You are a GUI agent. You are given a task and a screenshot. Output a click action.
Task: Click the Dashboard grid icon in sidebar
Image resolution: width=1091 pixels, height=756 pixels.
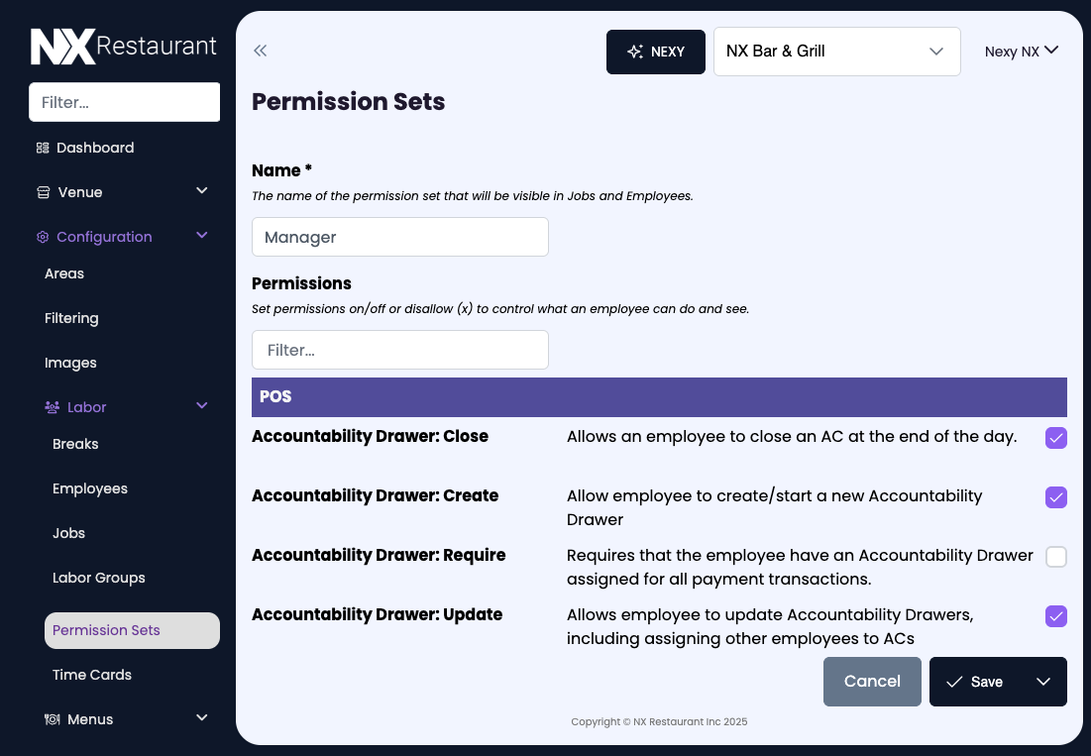click(43, 147)
